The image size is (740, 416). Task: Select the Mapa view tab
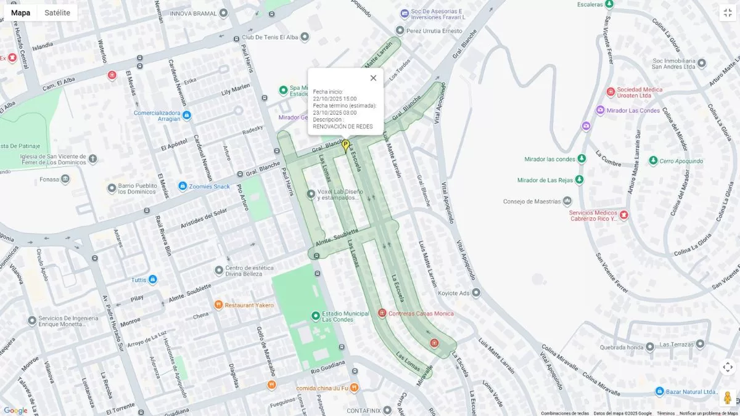pos(20,12)
